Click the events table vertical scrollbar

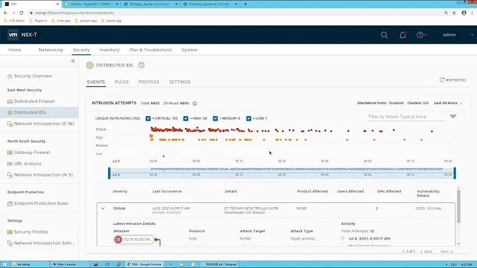click(458, 206)
